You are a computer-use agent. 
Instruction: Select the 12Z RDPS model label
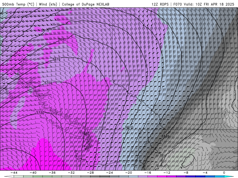coord(160,4)
